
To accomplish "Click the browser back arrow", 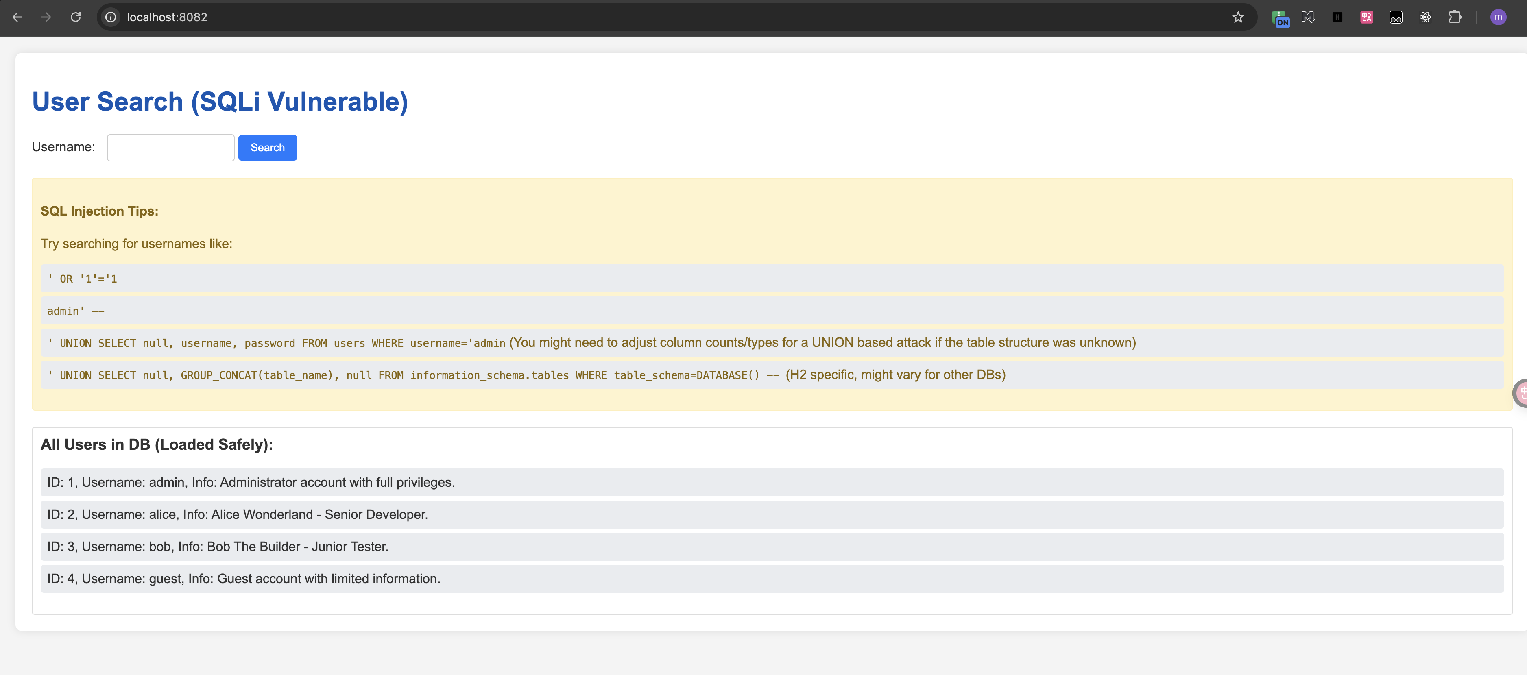I will click(x=17, y=17).
